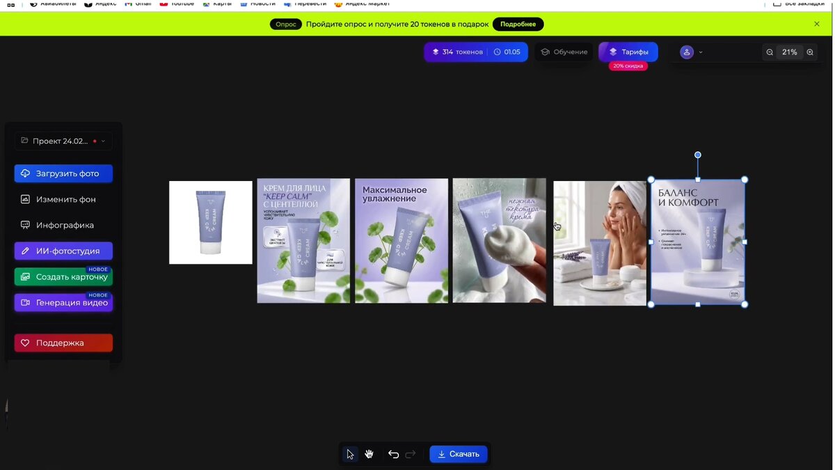This screenshot has height=470, width=835.
Task: Open the Тарифы section
Action: click(628, 52)
